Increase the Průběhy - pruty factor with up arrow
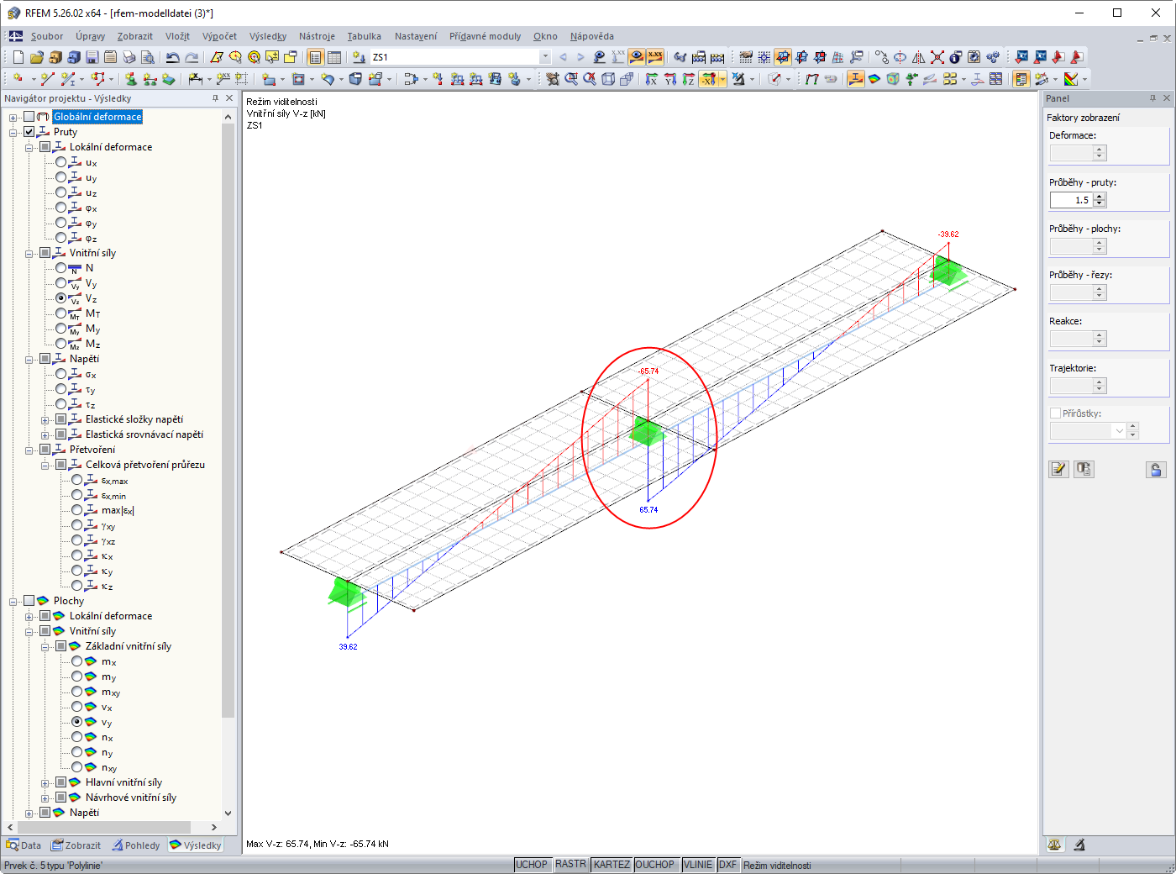The width and height of the screenshot is (1176, 874). point(1100,197)
